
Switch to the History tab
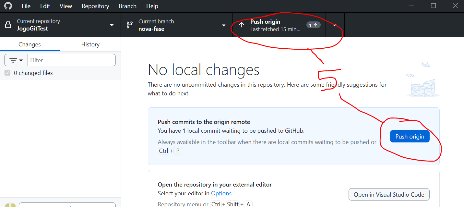(x=90, y=44)
